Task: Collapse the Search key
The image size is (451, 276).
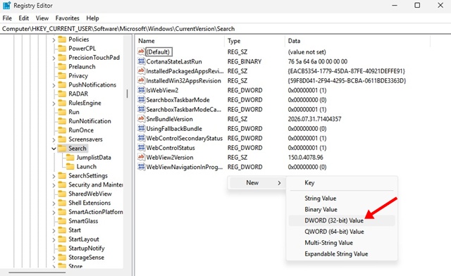Action: coord(54,149)
